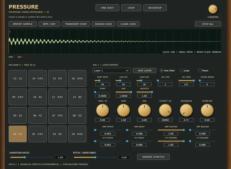
Task: Trigger pad 04 D#2
Action: point(77,134)
